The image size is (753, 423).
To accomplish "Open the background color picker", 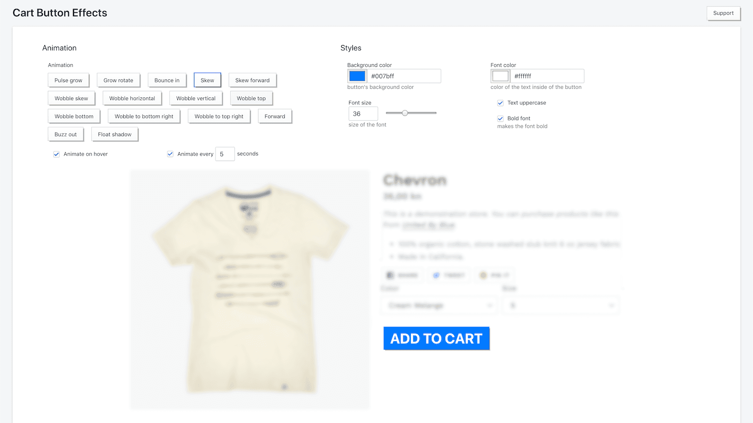I will click(x=357, y=76).
